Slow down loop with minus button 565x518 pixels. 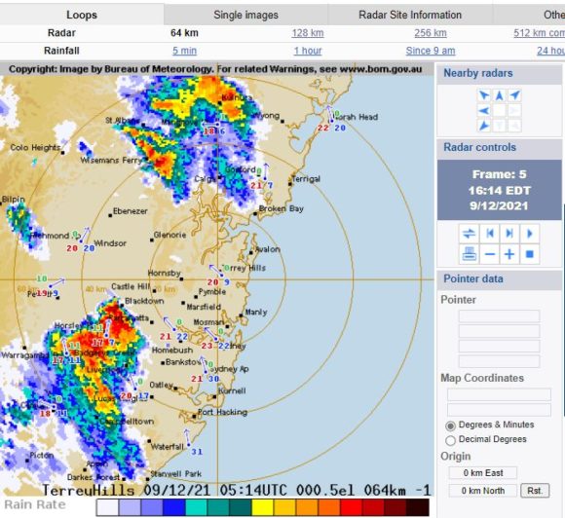click(x=489, y=254)
